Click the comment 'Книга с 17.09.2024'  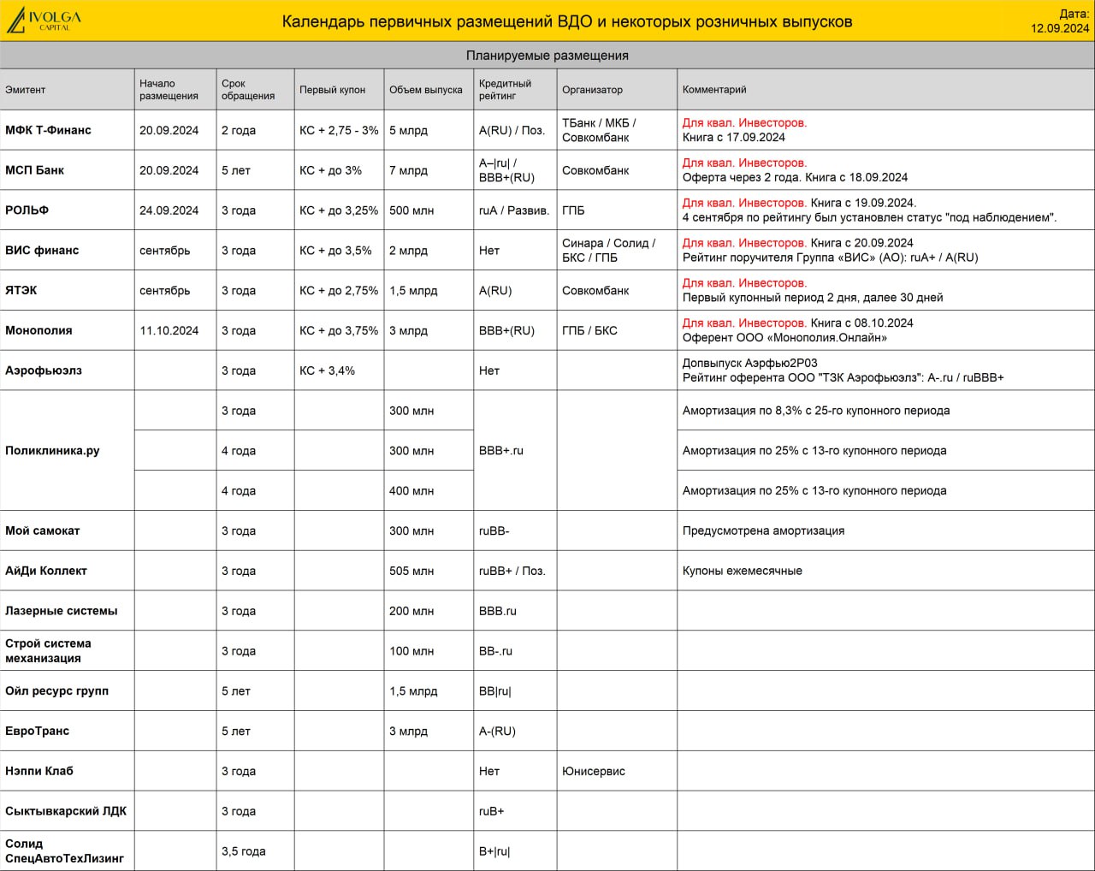pyautogui.click(x=733, y=137)
